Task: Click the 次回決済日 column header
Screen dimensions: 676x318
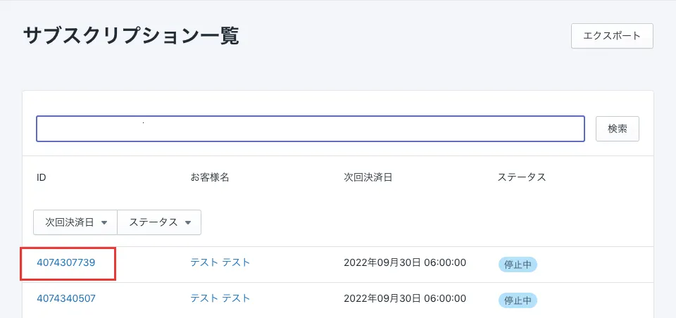Action: 363,177
